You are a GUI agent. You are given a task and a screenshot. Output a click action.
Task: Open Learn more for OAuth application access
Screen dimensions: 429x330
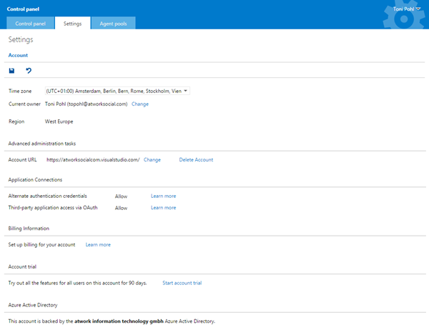tap(163, 207)
